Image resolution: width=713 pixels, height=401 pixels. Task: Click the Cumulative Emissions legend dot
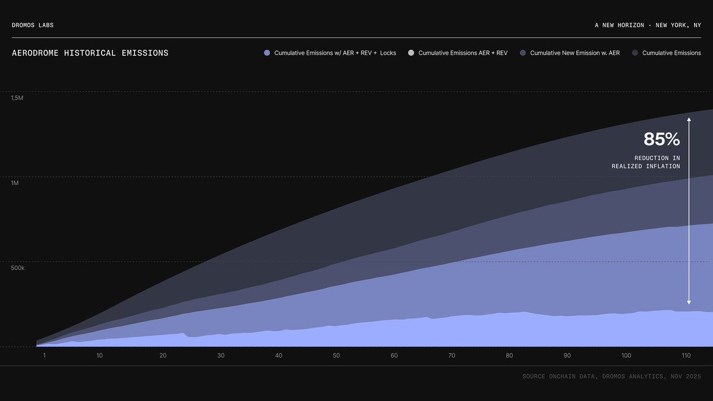click(x=635, y=53)
